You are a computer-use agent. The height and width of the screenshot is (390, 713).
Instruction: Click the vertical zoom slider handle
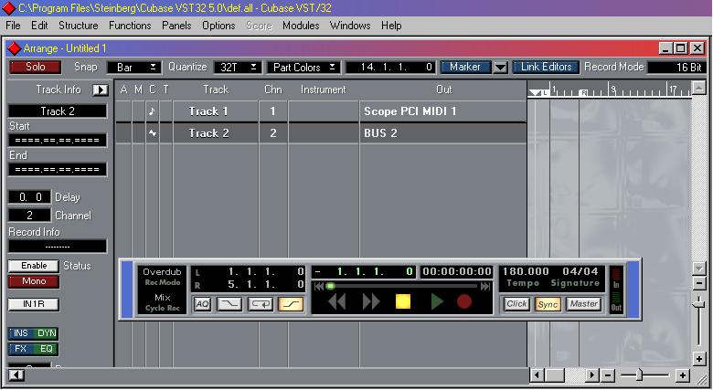point(699,303)
